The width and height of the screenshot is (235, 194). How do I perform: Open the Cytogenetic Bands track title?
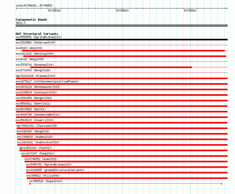pos(31,20)
